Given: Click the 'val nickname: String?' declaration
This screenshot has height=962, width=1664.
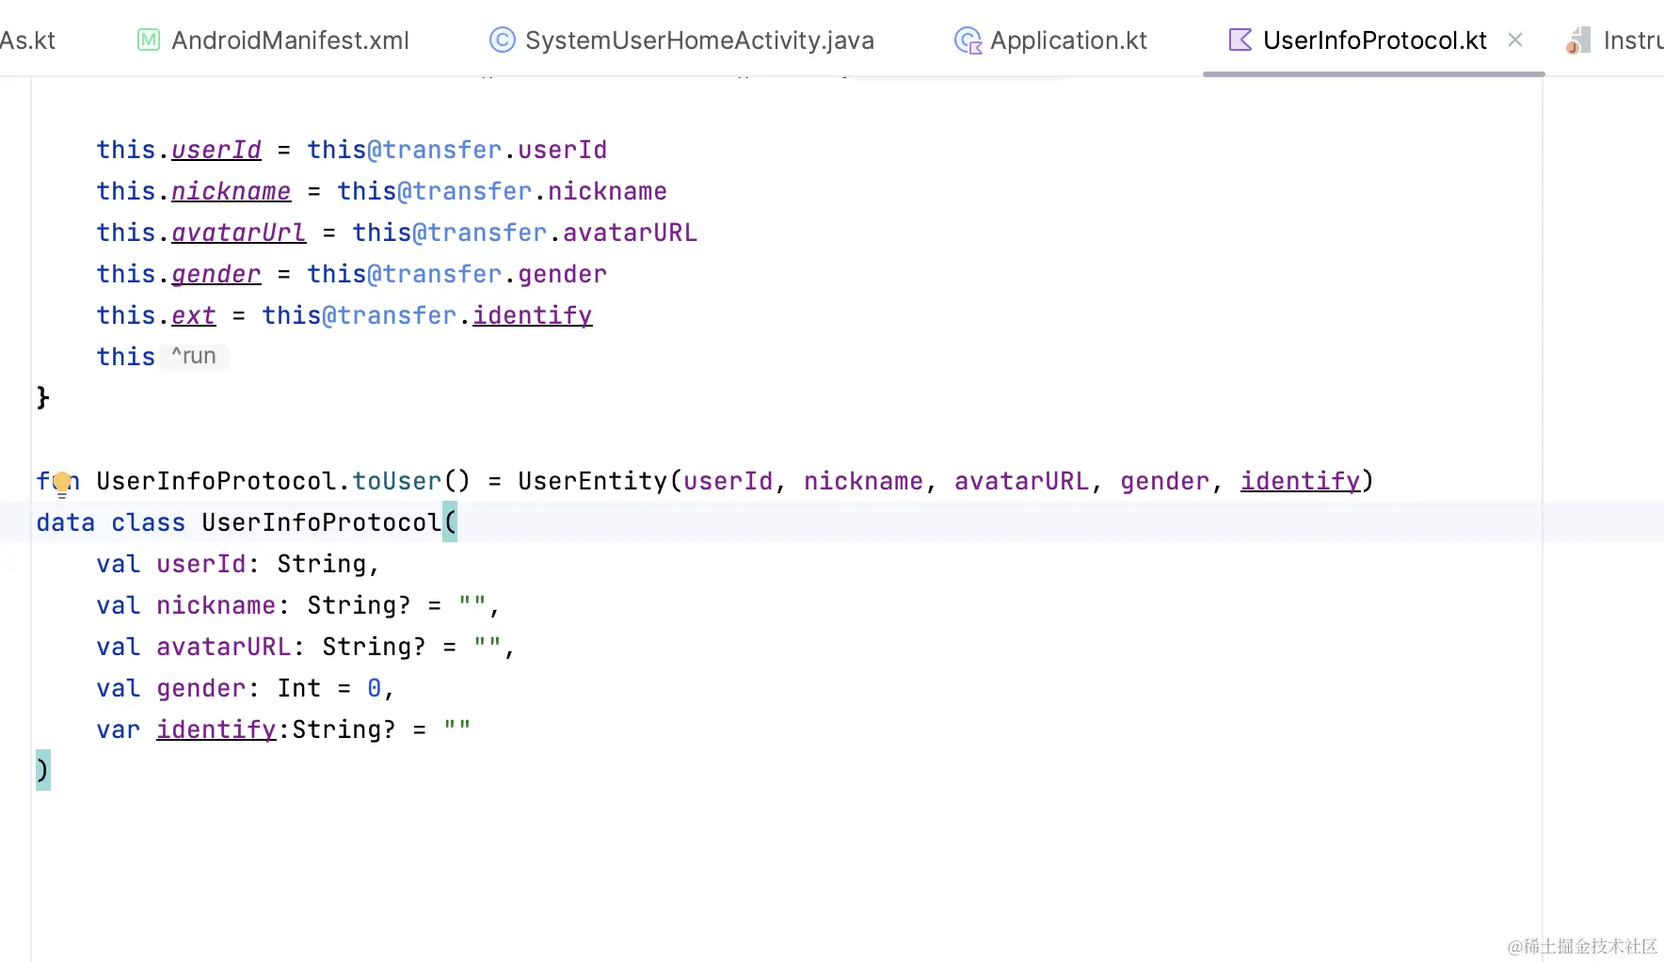Looking at the screenshot, I should click(x=298, y=605).
